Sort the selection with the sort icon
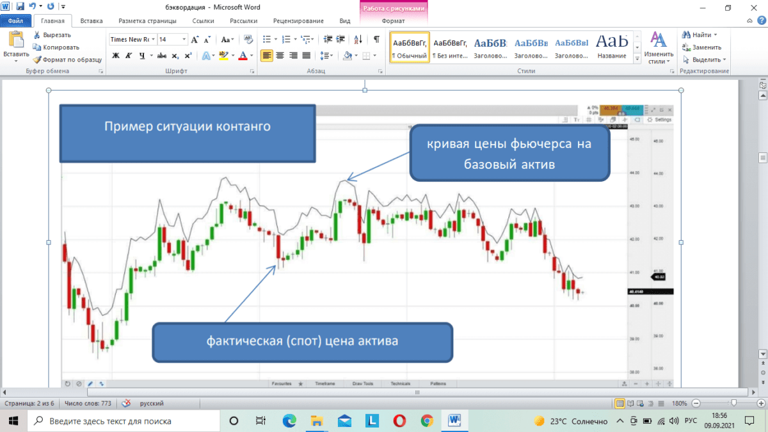Viewport: 768px width, 432px height. 358,39
